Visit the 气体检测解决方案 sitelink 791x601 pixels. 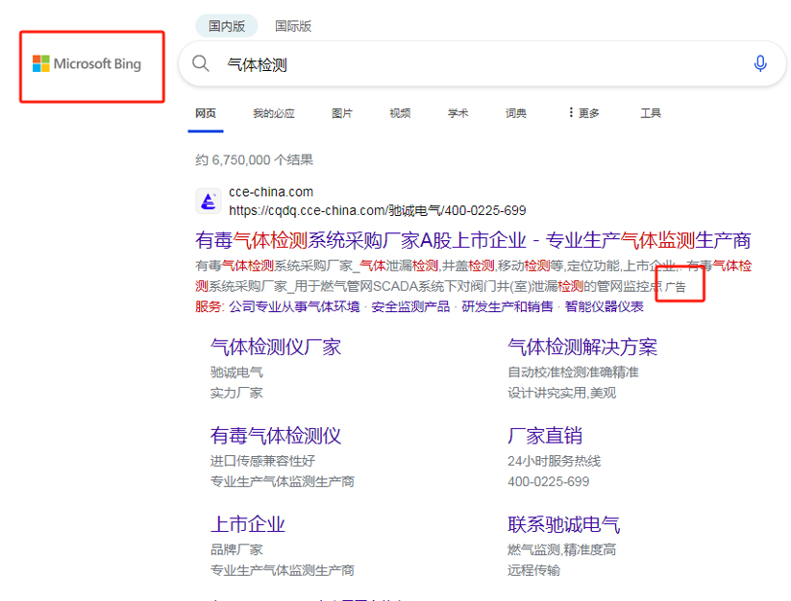[582, 347]
